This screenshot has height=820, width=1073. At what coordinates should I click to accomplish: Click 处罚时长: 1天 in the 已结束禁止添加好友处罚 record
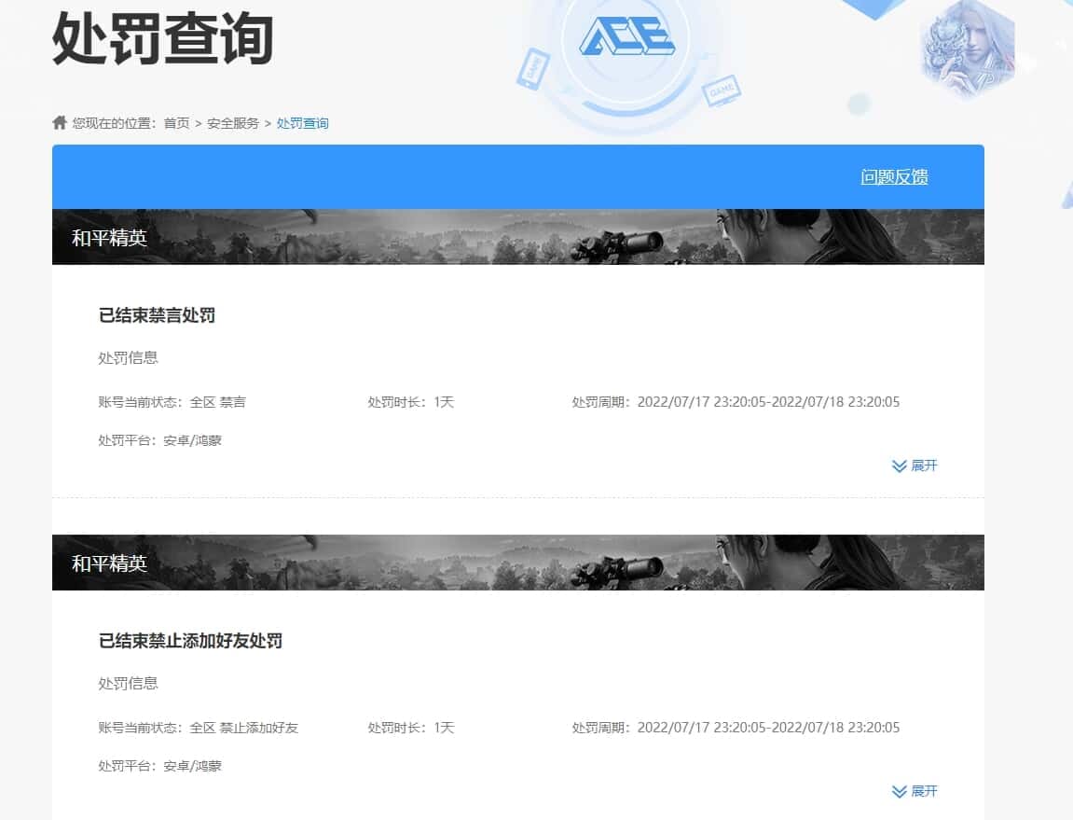point(410,728)
